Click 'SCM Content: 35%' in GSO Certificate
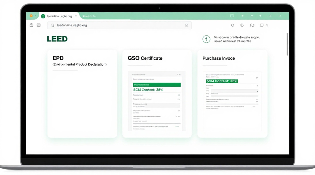Screen dimensions: 315x175 click(x=148, y=90)
